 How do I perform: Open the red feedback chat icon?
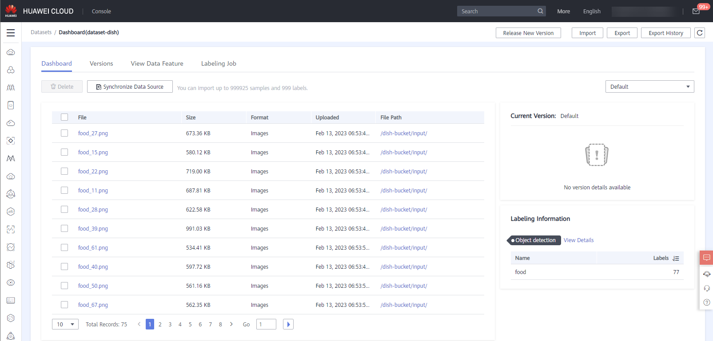tap(706, 258)
